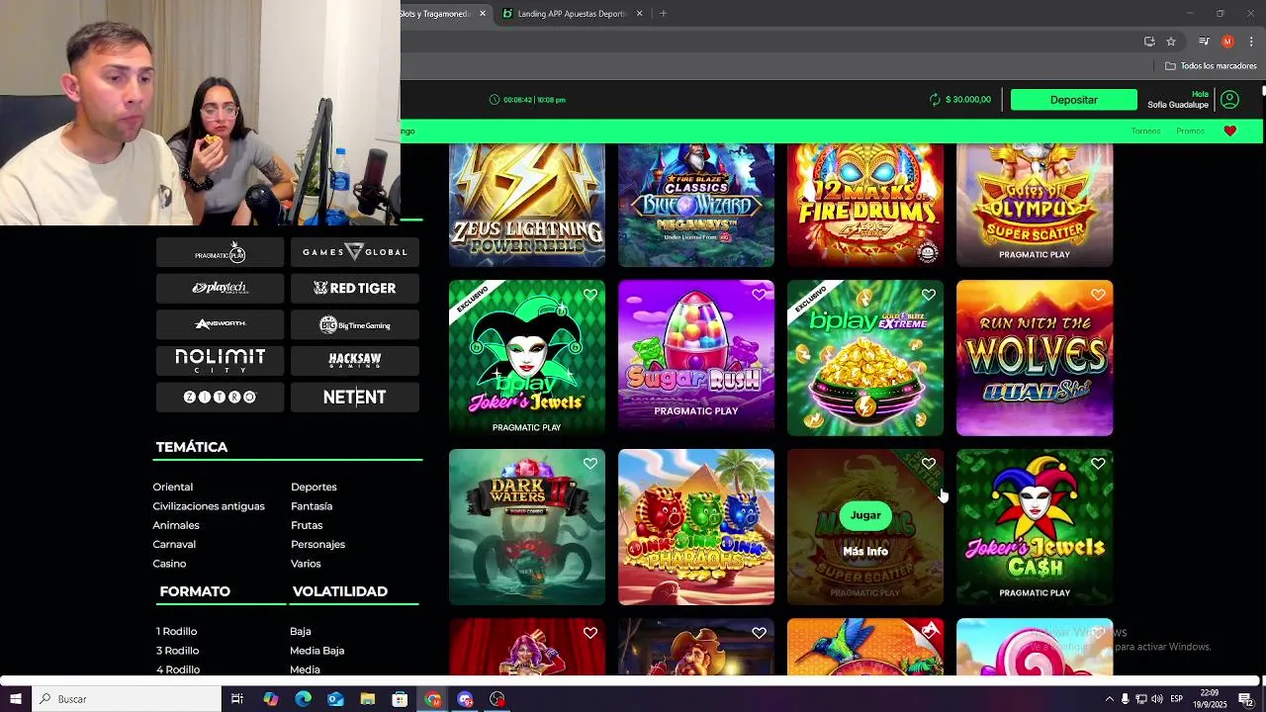The width and height of the screenshot is (1266, 712).
Task: Open Blue Wizard Megaways game
Action: click(x=696, y=205)
